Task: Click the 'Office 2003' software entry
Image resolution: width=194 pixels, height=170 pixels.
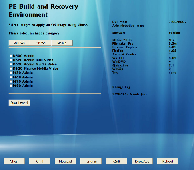Action: (122, 40)
